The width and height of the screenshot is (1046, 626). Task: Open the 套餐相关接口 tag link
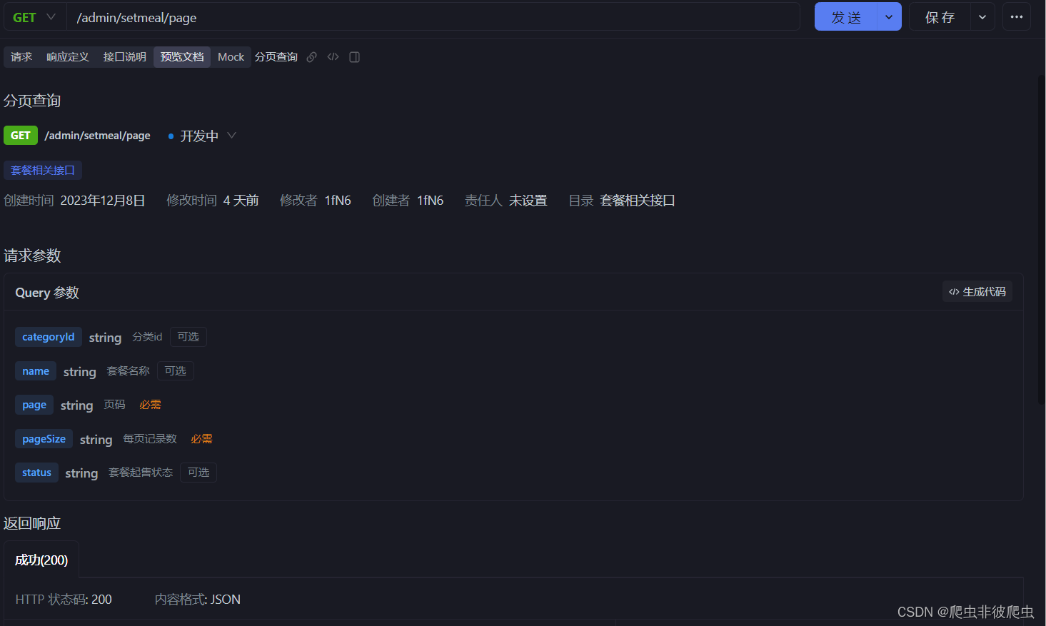43,170
